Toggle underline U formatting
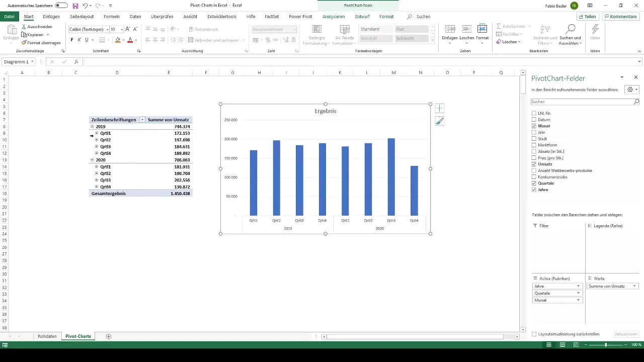This screenshot has width=644, height=362. (87, 40)
